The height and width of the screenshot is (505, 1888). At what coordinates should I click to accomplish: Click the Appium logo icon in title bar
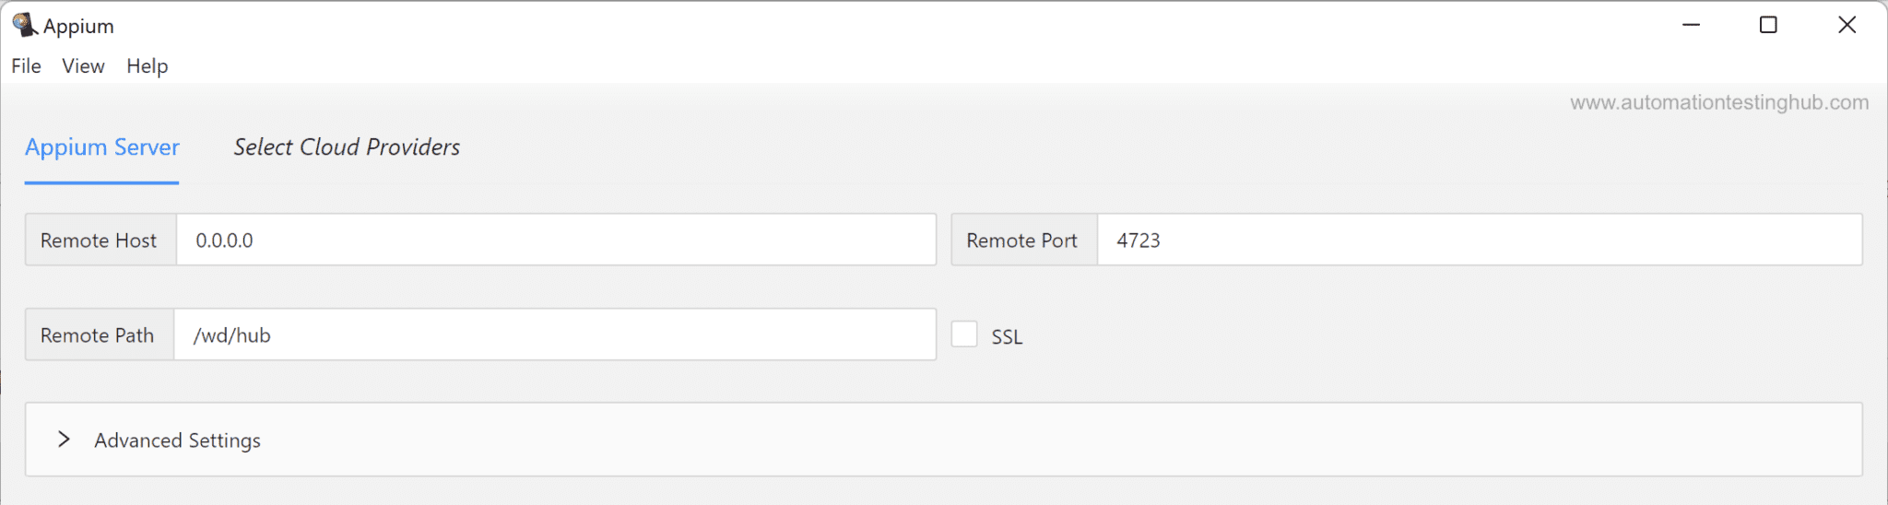[25, 25]
